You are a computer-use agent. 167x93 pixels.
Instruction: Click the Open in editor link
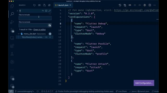(x=39, y=30)
